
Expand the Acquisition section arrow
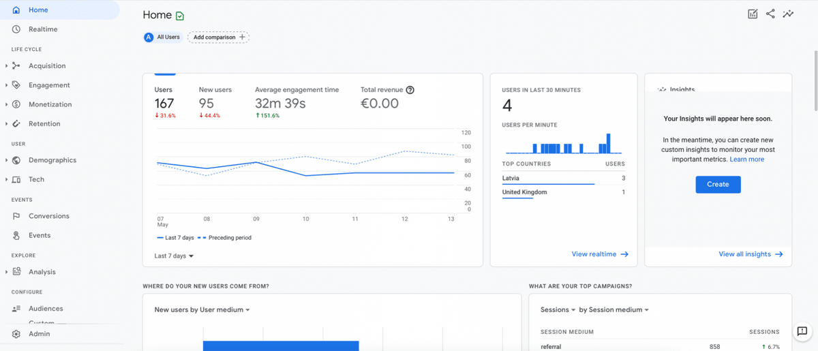(6, 66)
